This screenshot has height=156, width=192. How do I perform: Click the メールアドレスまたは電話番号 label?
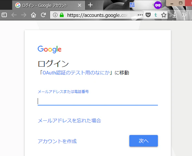[x=63, y=92]
